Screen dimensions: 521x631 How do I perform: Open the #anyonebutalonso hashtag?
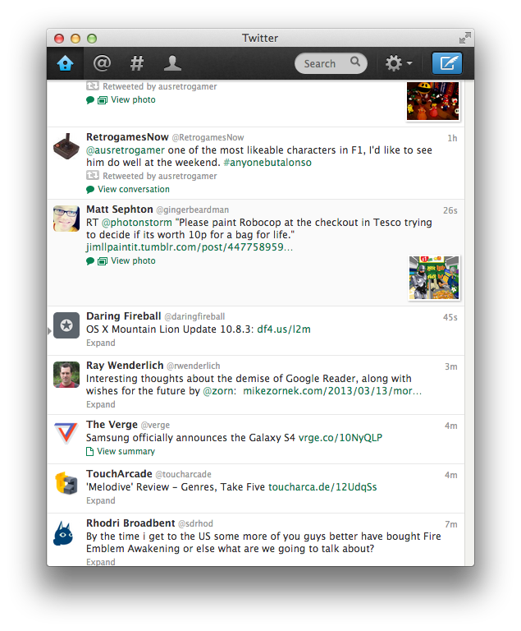point(267,163)
